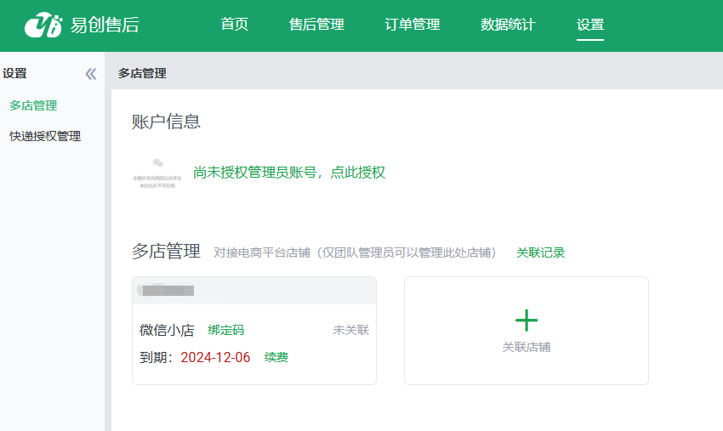Viewport: 723px width, 431px height.
Task: Click the 易创售后 logo icon
Action: (x=43, y=26)
